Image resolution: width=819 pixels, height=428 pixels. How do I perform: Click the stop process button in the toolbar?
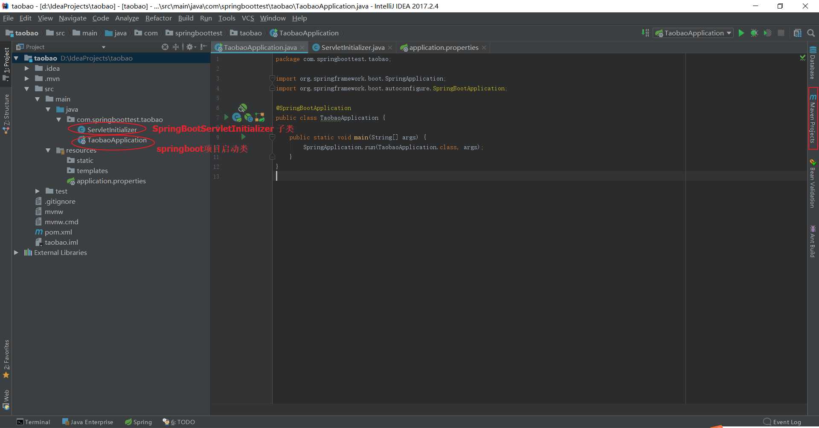click(x=781, y=33)
